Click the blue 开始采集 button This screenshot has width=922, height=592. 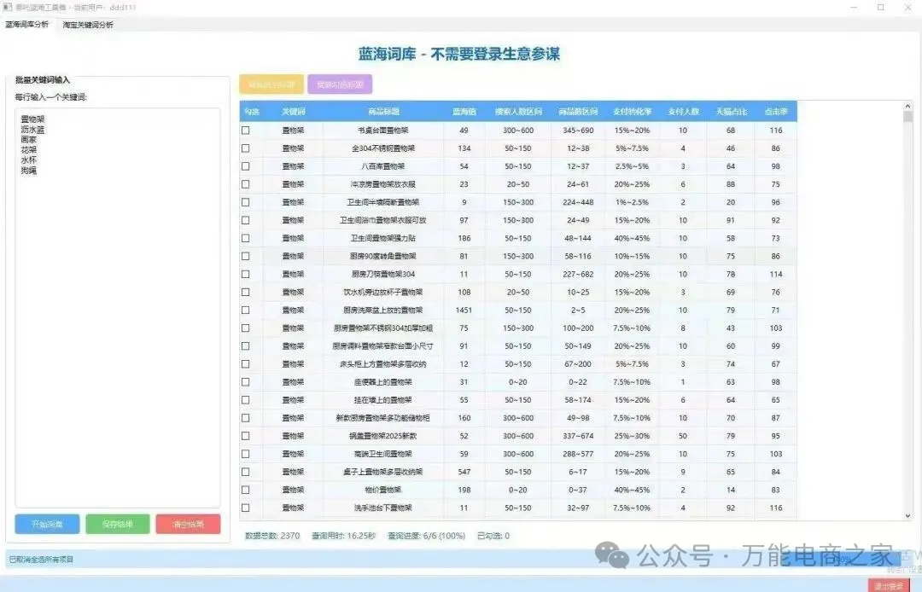click(47, 524)
